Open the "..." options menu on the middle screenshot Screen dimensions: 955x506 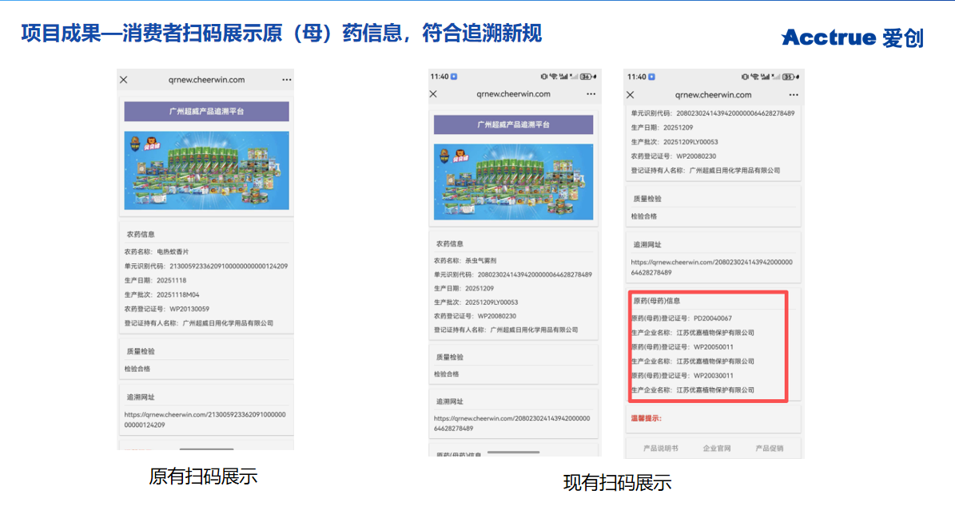tap(590, 93)
